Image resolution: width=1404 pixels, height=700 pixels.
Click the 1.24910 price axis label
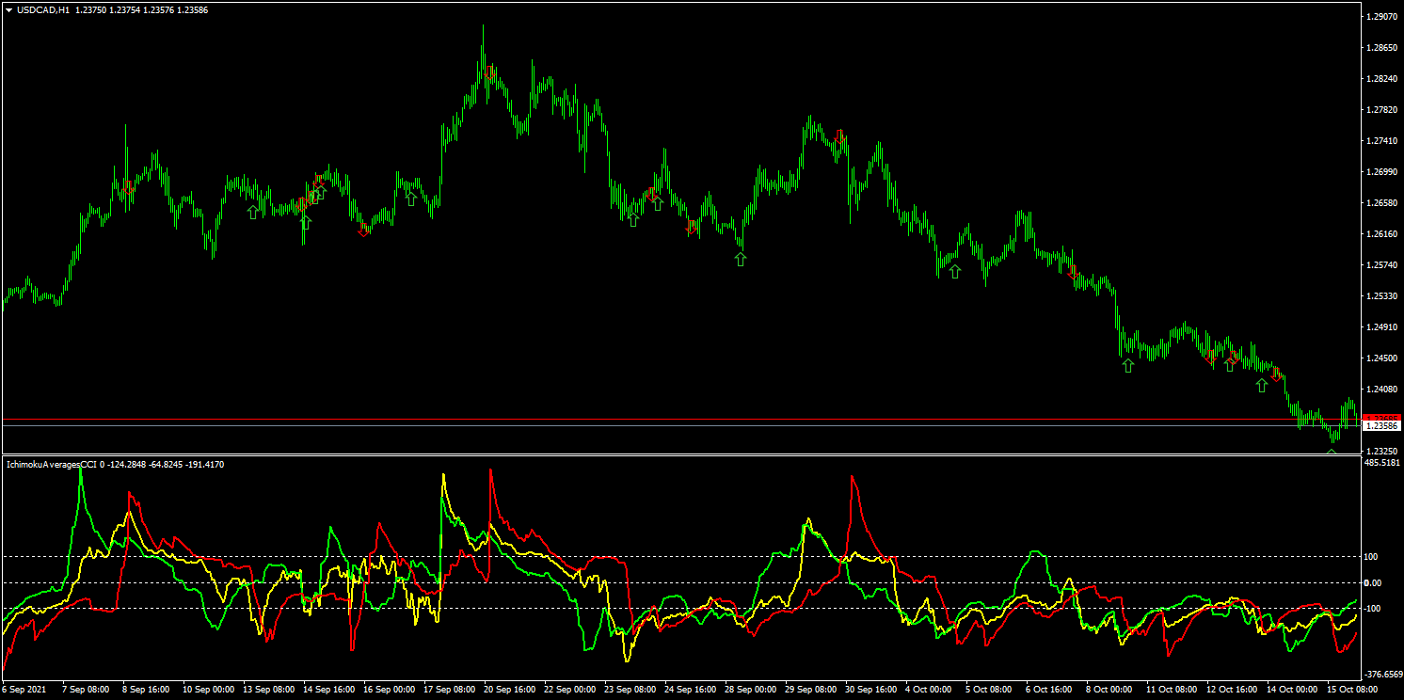click(1380, 327)
